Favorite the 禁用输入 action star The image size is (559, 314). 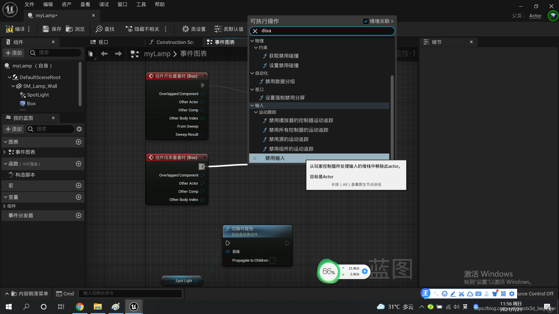tap(255, 158)
